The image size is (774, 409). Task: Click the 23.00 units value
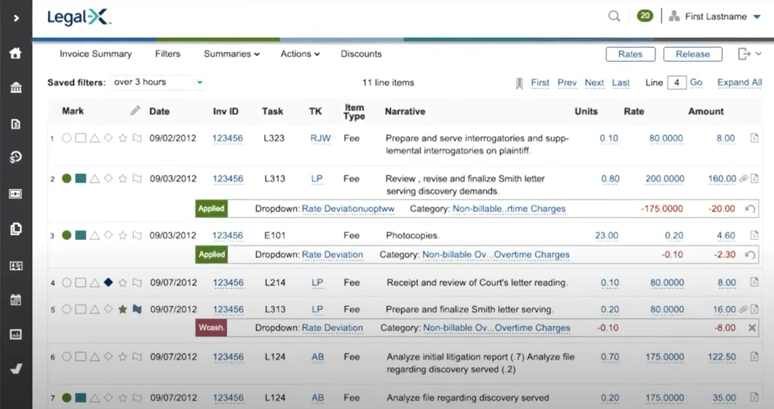[606, 235]
